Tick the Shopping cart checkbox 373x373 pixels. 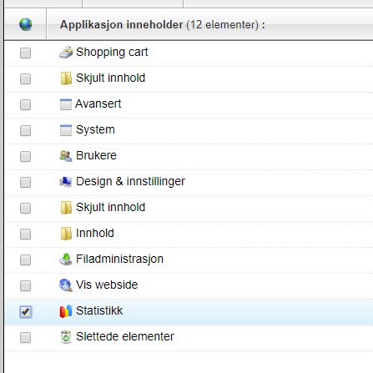pos(25,53)
